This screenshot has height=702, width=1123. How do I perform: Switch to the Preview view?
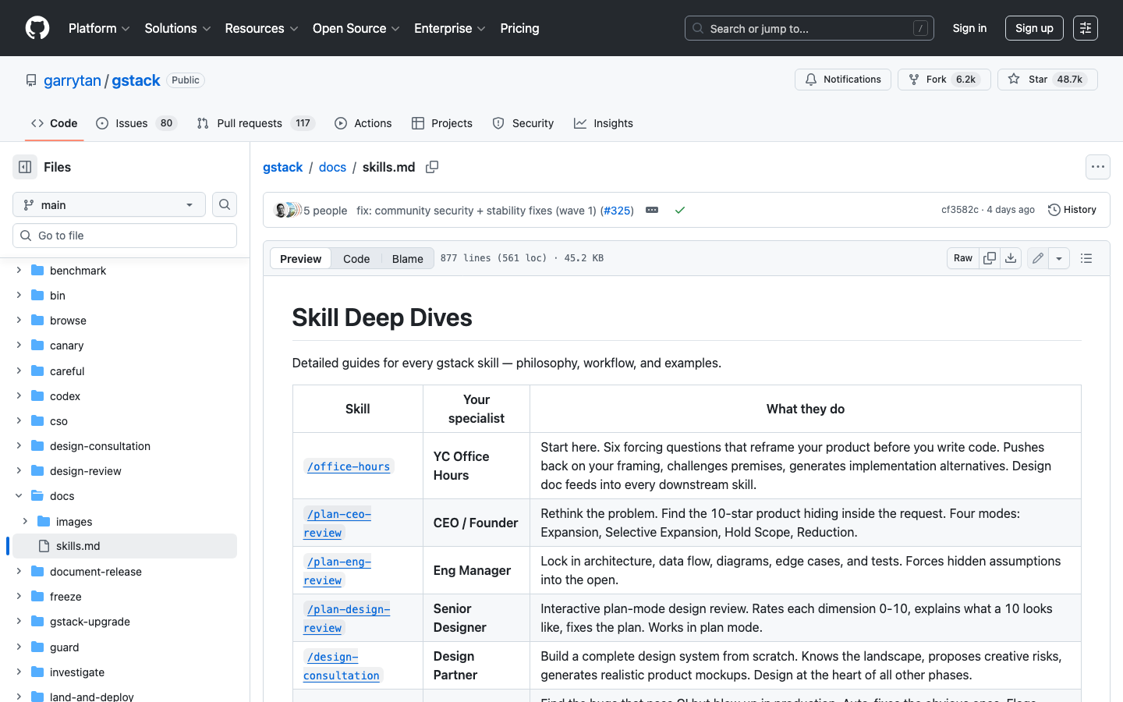pyautogui.click(x=300, y=259)
